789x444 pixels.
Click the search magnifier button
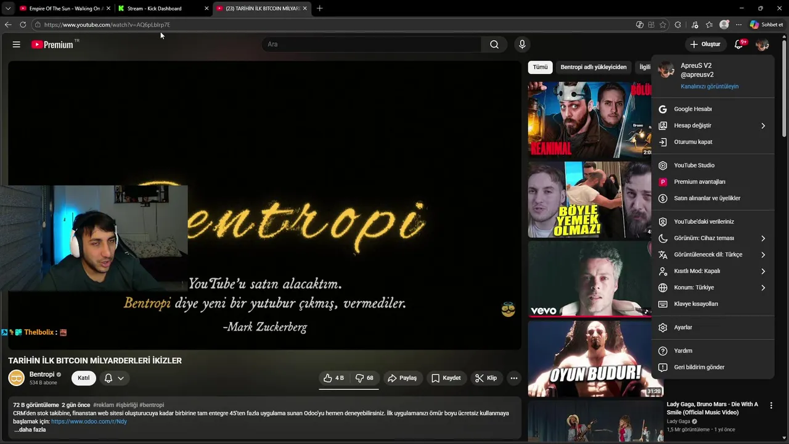coord(494,44)
